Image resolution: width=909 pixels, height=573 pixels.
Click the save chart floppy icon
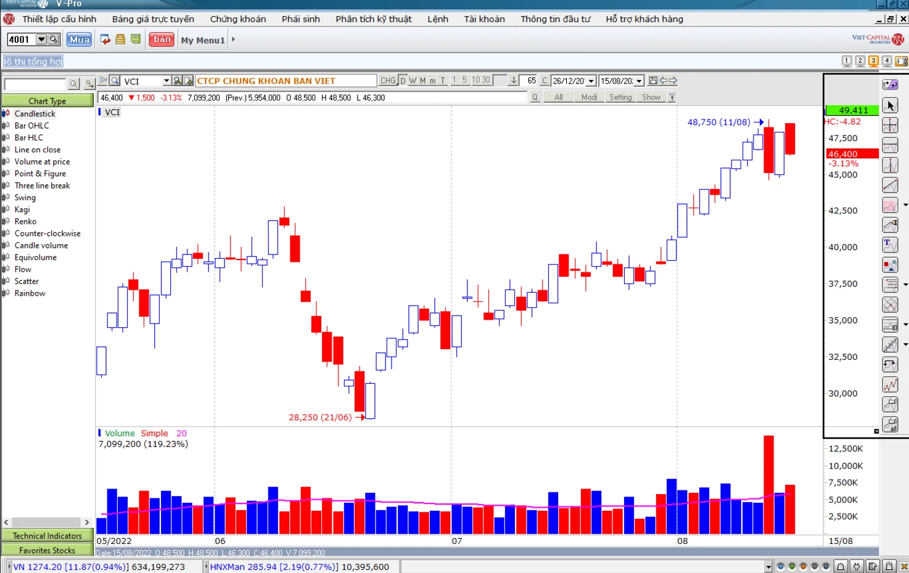(x=653, y=81)
